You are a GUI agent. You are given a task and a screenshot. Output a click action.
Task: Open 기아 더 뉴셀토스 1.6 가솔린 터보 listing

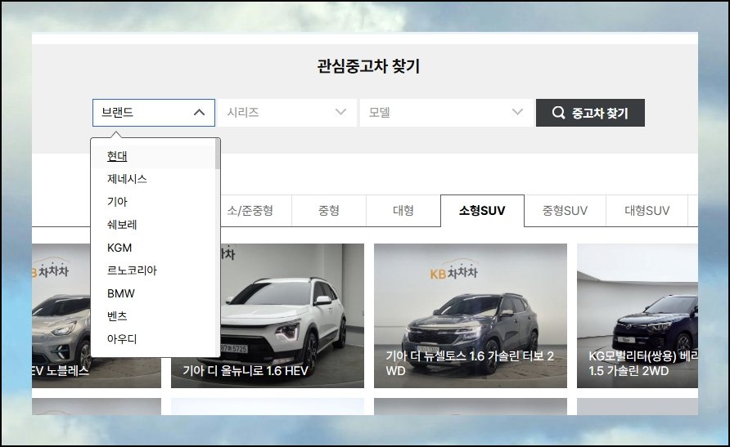(471, 316)
